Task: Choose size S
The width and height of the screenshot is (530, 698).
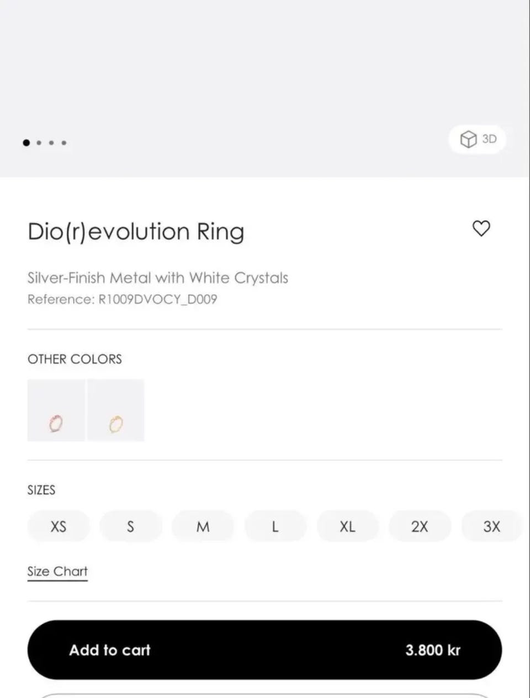Action: [x=131, y=526]
